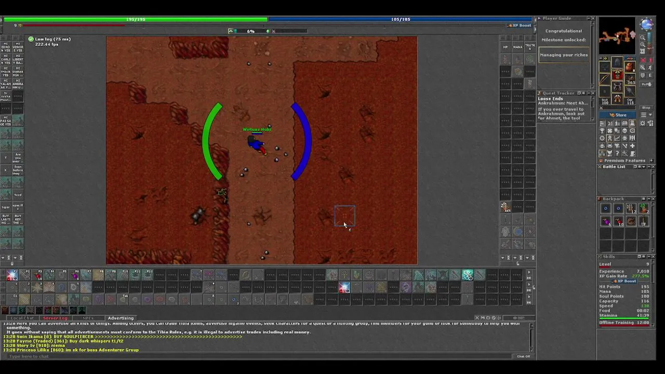Click the Loose Ends quest entry

(x=550, y=98)
